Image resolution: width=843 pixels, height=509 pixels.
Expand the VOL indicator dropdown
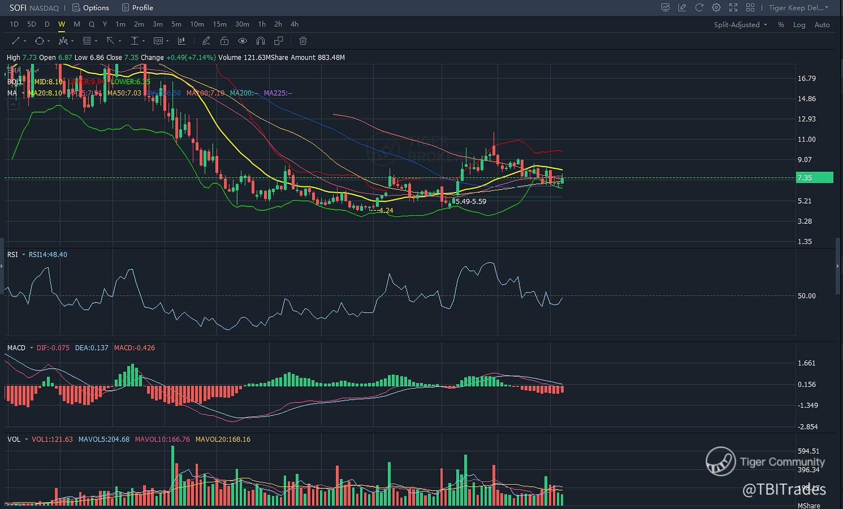click(x=25, y=440)
